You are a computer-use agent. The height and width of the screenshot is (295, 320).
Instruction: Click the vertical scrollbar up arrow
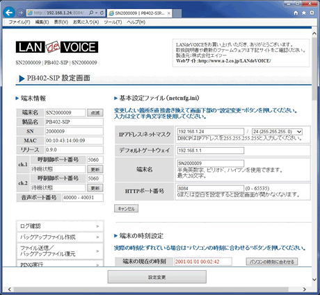tap(314, 33)
